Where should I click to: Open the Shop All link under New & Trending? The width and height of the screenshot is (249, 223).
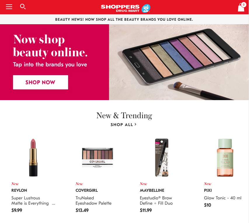(123, 125)
